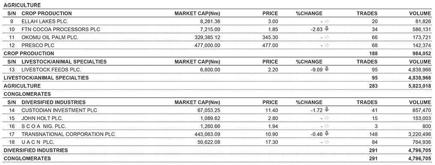Click the down arrow beside Transnational Corporation -0.46
The height and width of the screenshot is (165, 435).
coord(326,134)
